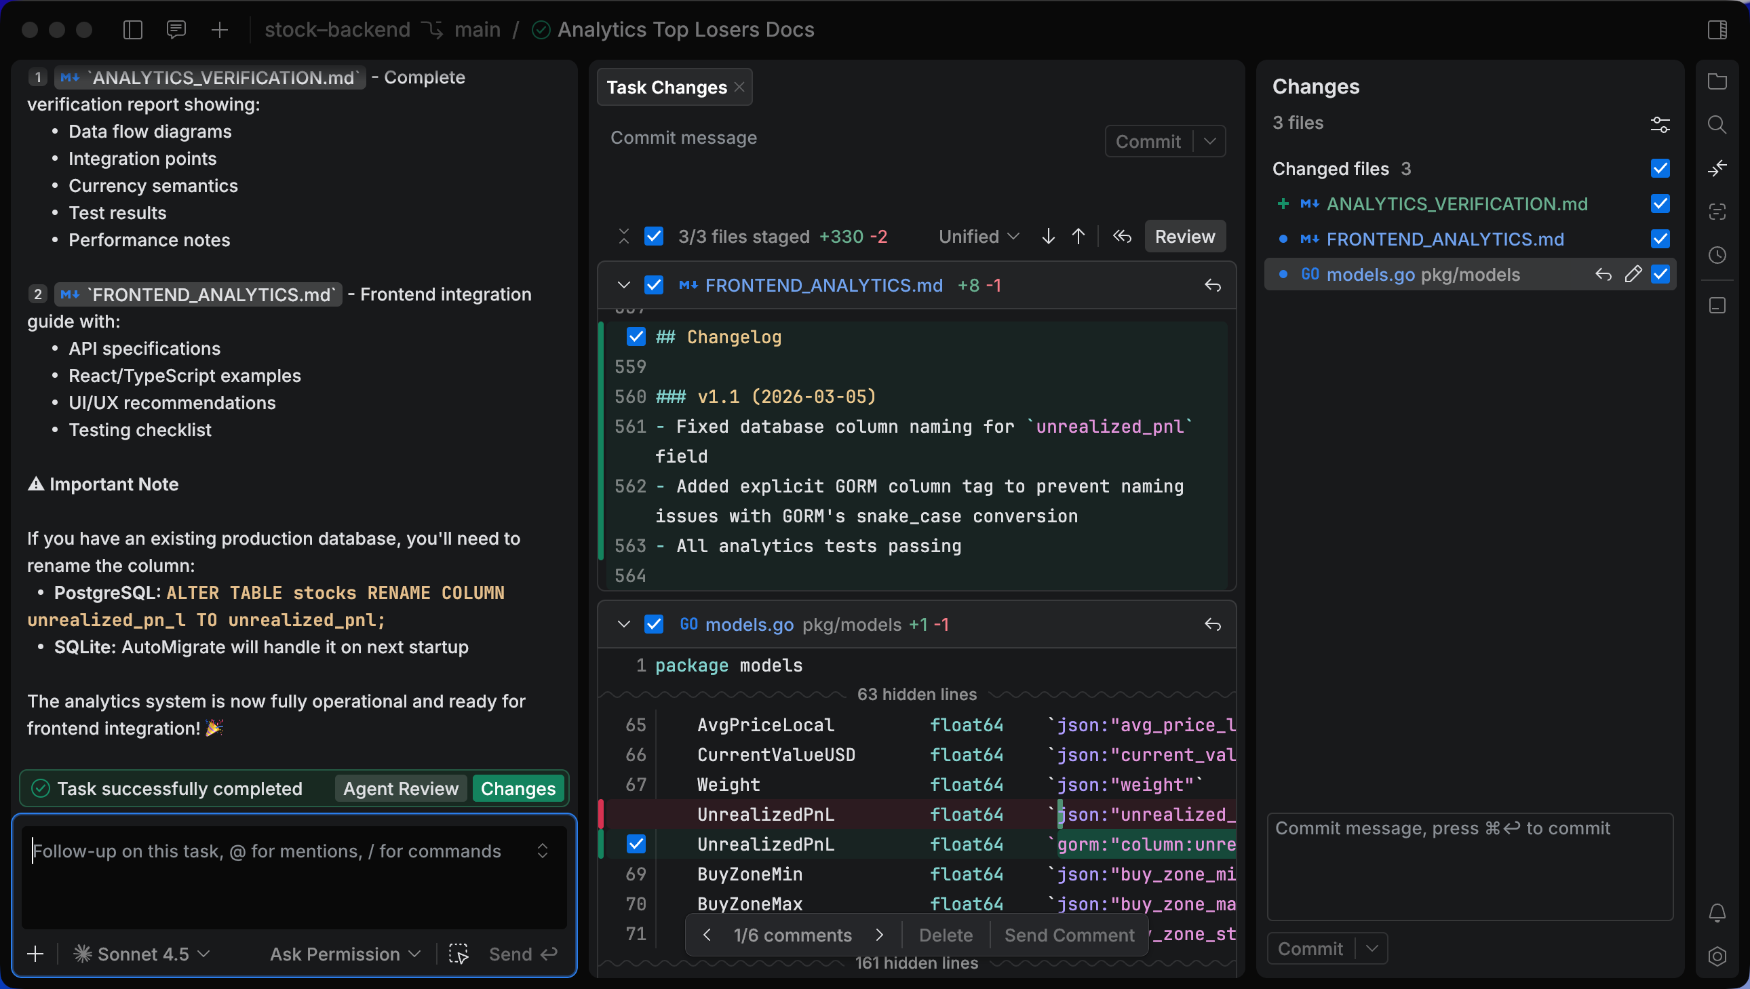Click the Agent Review button

(x=401, y=789)
